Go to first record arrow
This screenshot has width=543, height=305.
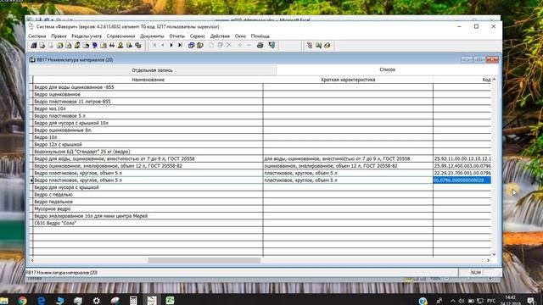click(x=154, y=45)
